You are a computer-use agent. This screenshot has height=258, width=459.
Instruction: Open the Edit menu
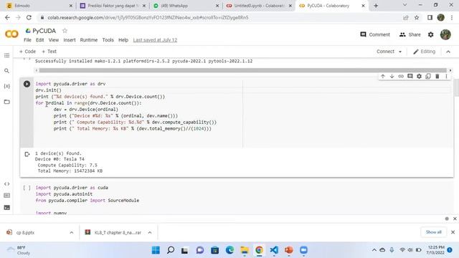point(40,40)
